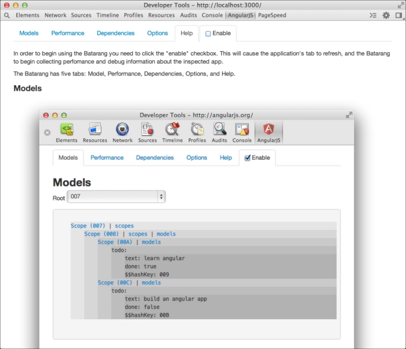Click models link beside Scope (008)

[x=166, y=234]
